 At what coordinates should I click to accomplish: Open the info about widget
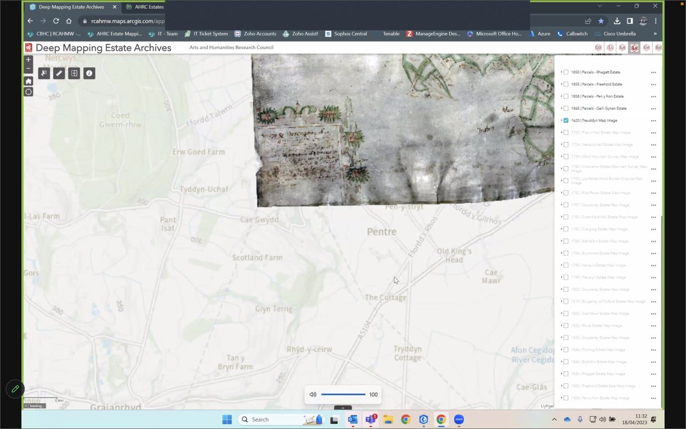click(x=89, y=73)
